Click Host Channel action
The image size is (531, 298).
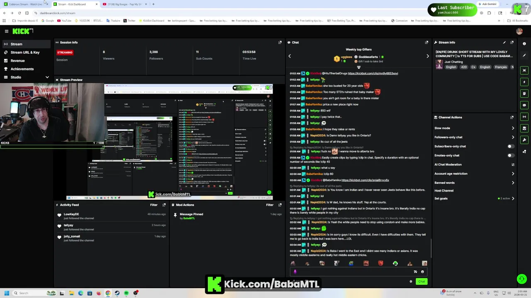coord(444,191)
